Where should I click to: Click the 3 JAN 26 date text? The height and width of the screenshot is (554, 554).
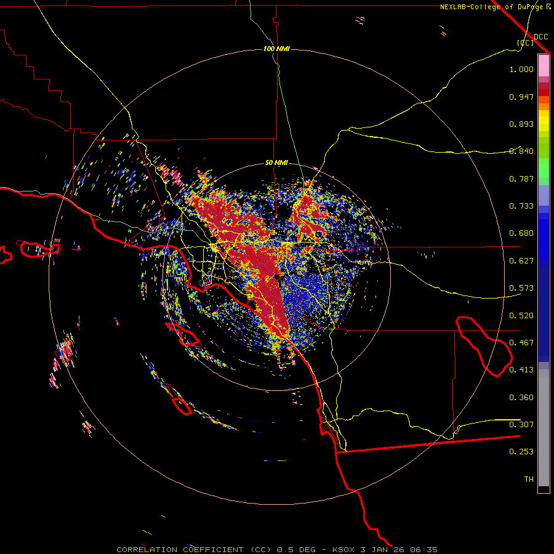383,550
